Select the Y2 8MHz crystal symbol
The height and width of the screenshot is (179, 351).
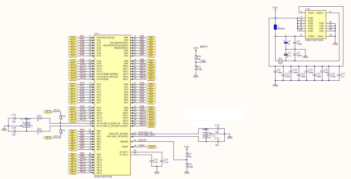pyautogui.click(x=206, y=135)
